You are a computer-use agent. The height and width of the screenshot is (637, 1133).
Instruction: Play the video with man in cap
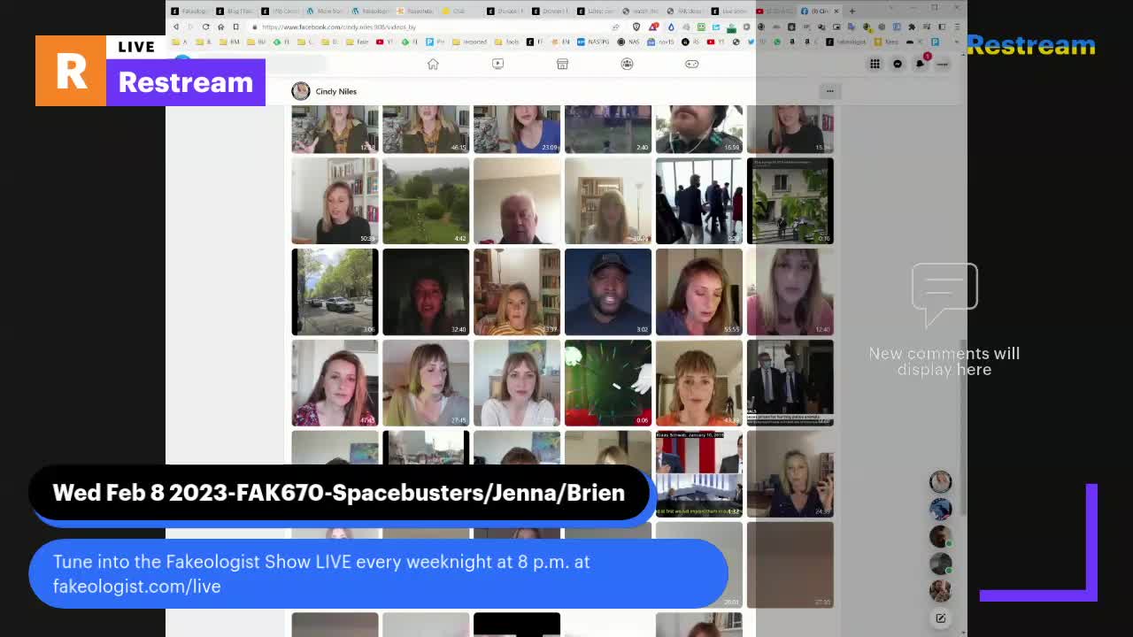(608, 292)
